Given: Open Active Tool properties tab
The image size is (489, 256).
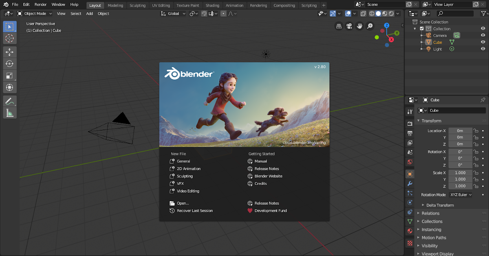Looking at the screenshot, I should tap(410, 111).
